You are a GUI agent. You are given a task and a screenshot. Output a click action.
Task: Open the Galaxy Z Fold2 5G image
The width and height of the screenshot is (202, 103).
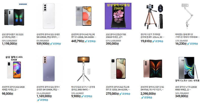153,69
